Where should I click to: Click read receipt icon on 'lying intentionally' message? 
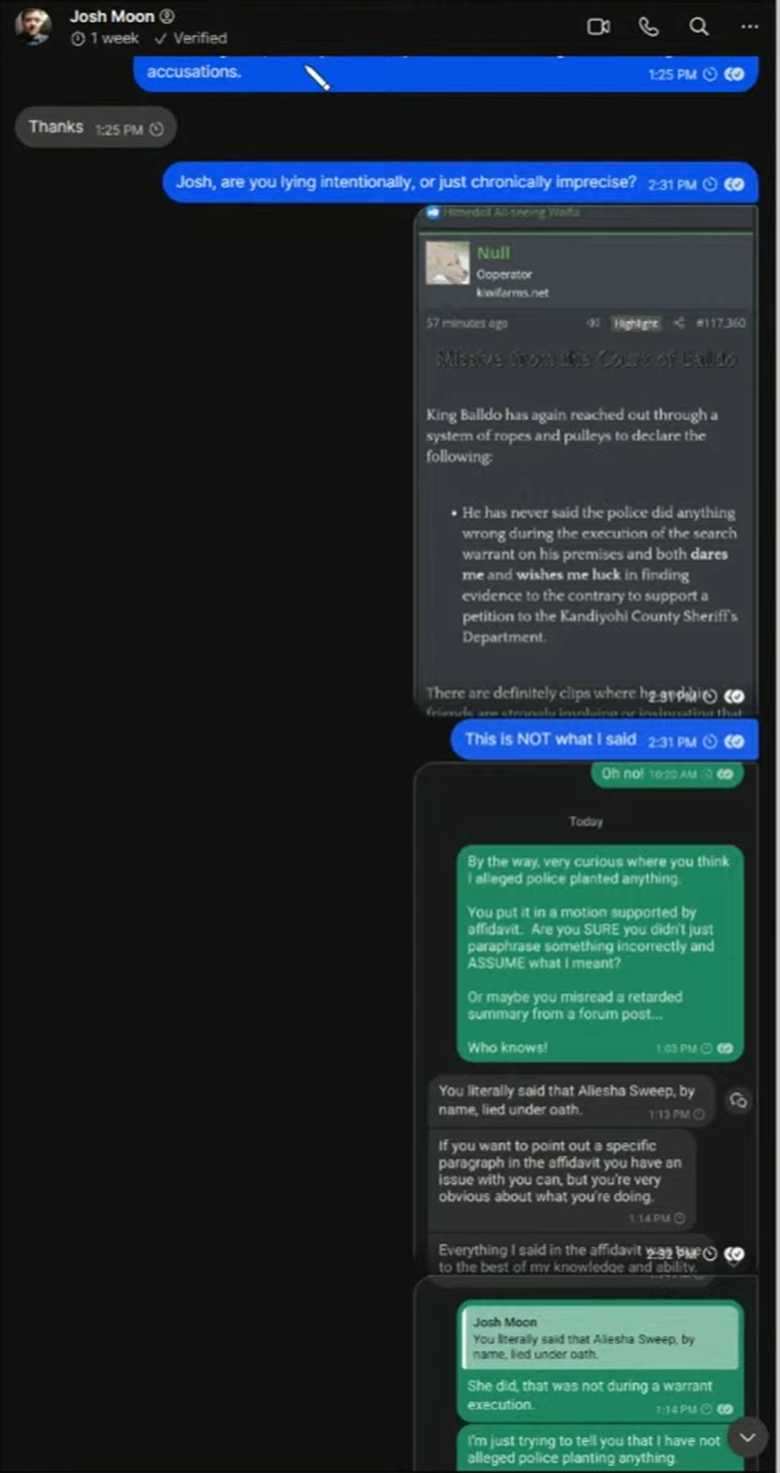pos(734,184)
